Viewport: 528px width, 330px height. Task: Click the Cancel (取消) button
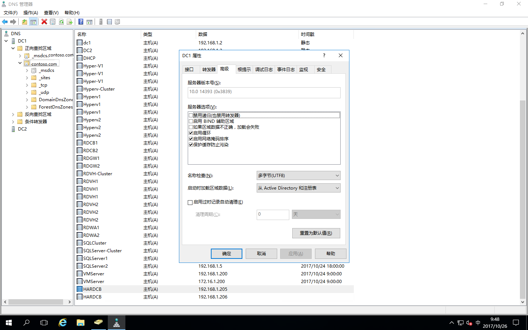click(261, 254)
